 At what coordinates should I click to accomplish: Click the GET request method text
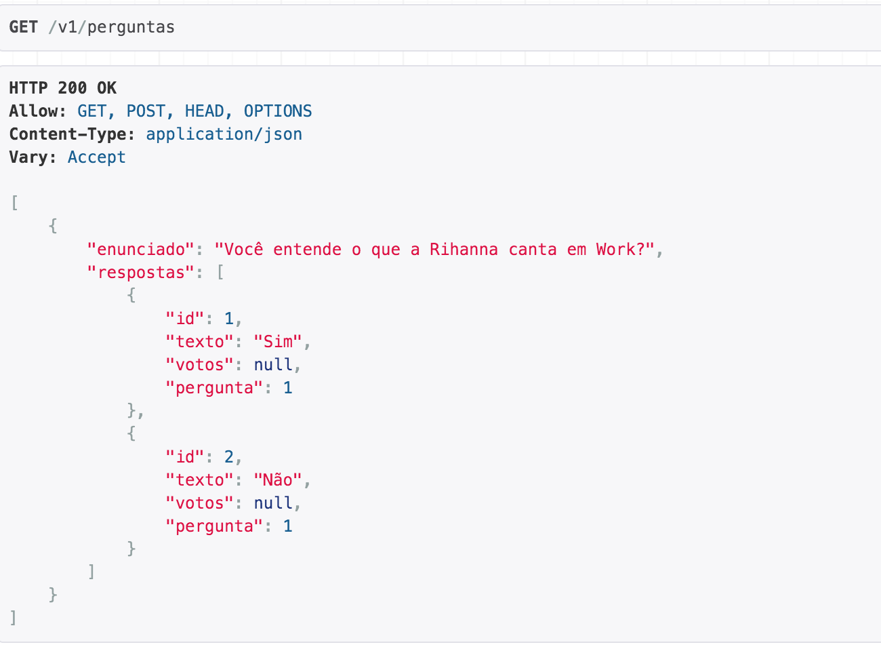pyautogui.click(x=24, y=27)
